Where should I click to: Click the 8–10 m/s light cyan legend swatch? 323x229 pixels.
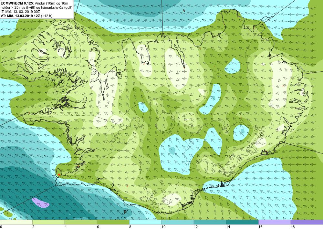[145, 222]
